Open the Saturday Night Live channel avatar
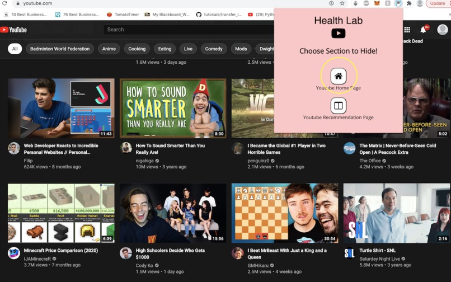 pos(350,253)
